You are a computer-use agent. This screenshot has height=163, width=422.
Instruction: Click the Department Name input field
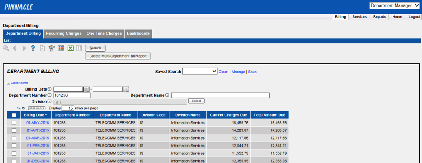point(220,95)
